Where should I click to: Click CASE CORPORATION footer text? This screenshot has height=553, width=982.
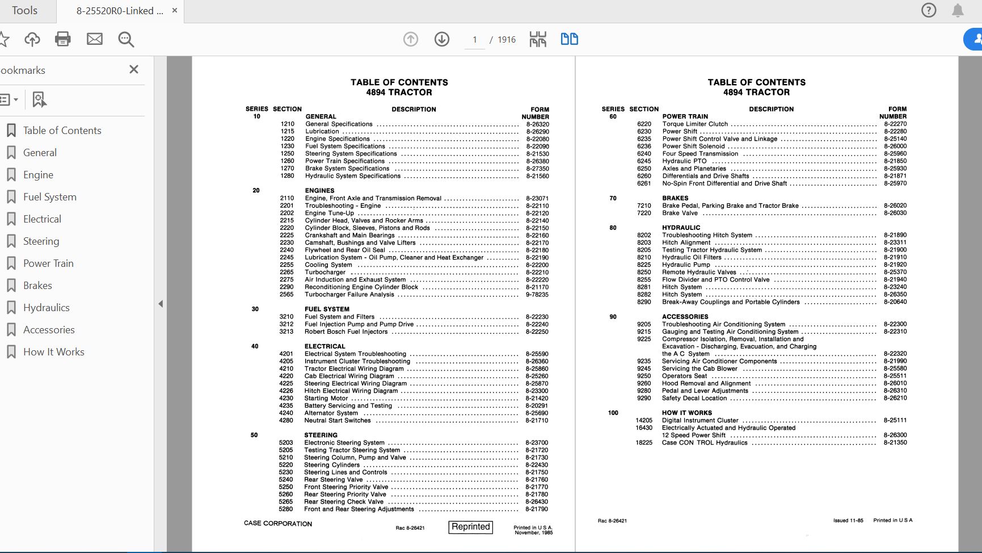pos(278,523)
